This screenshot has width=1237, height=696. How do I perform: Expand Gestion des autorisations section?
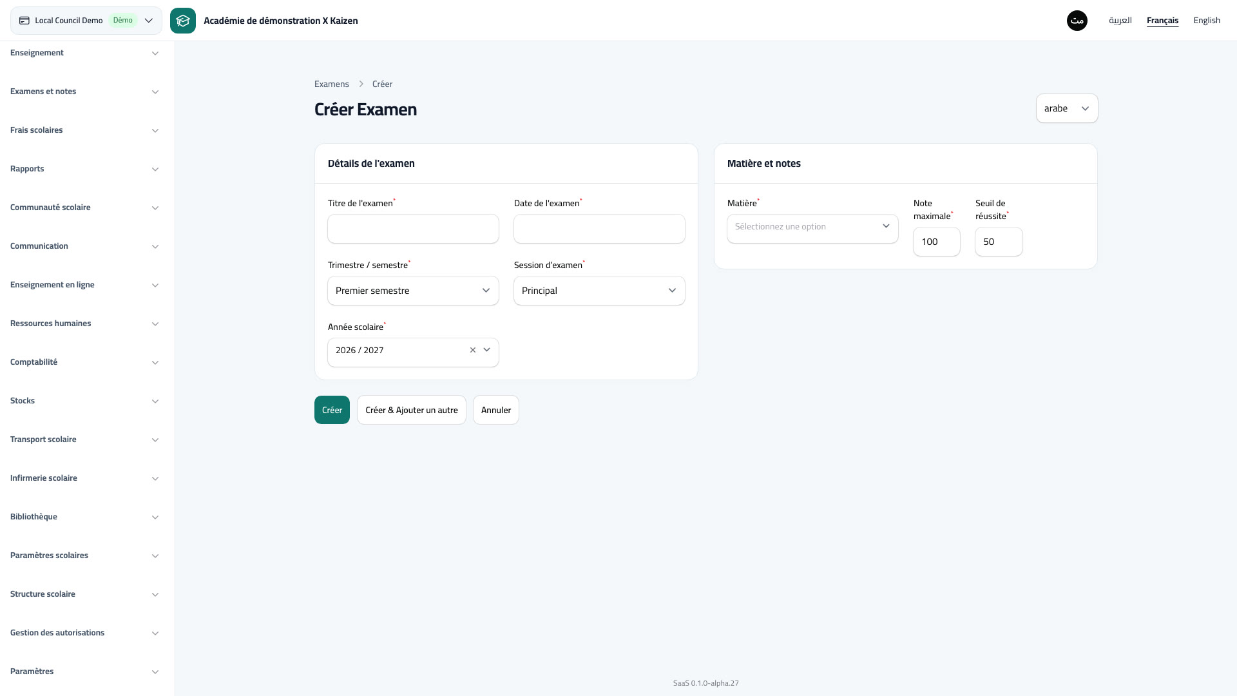(84, 633)
